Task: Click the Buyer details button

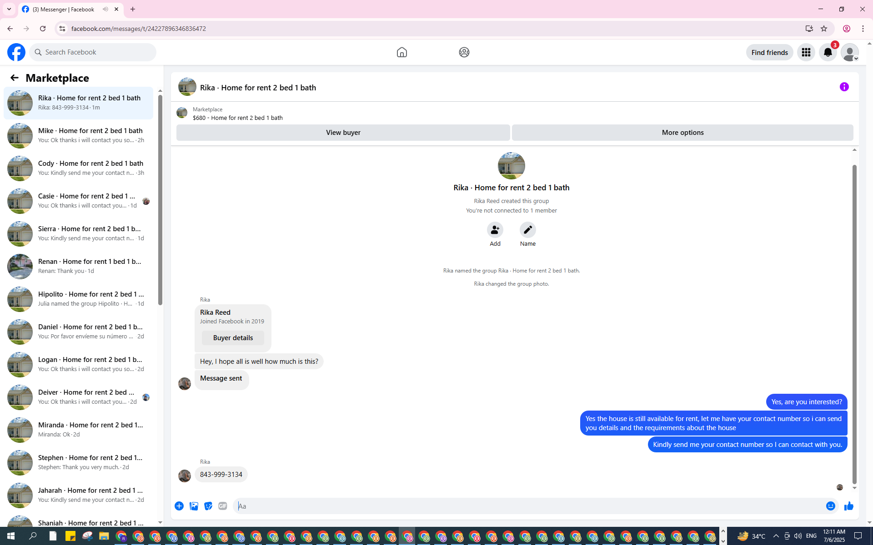Action: coord(233,338)
